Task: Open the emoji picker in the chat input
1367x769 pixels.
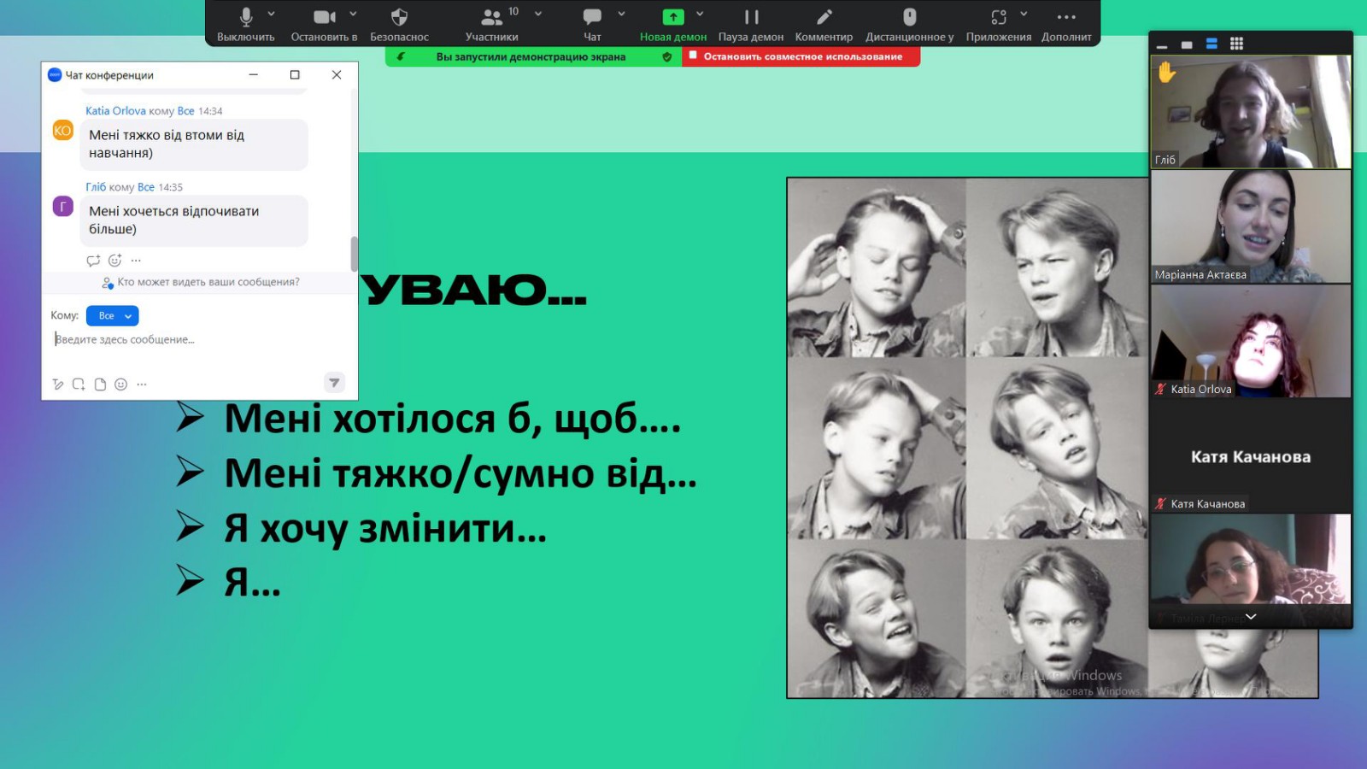Action: click(120, 384)
